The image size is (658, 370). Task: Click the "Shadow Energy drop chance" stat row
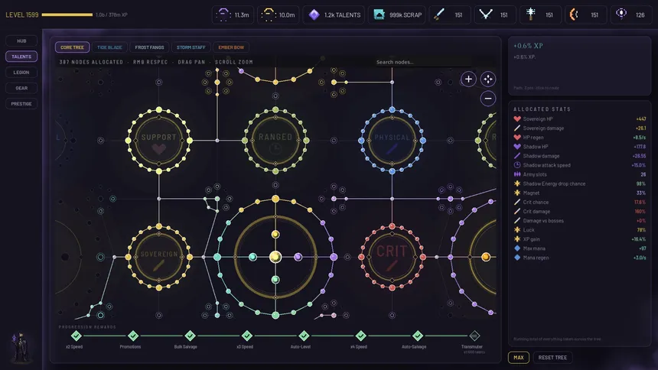[579, 183]
